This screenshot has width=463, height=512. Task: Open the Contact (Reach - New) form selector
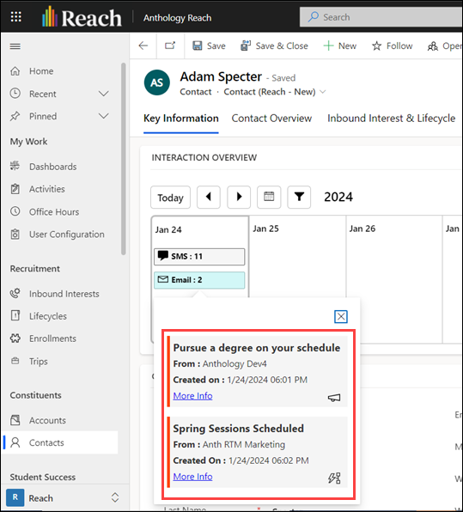pos(274,92)
